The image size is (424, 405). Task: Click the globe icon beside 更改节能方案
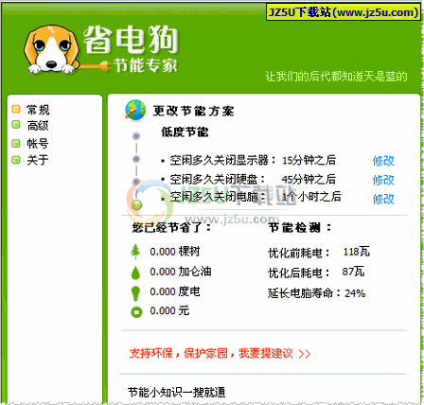[135, 110]
